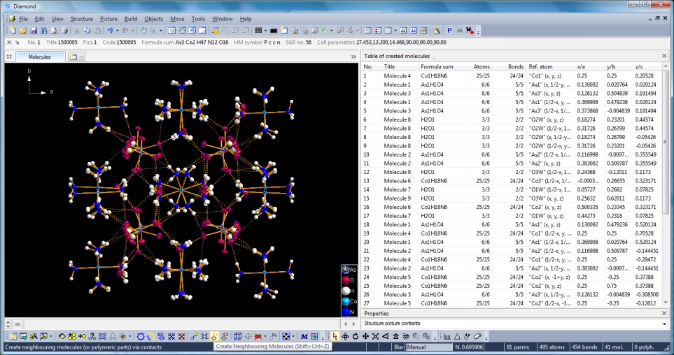
Task: Click the red O atom color swatch in legend
Action: [345, 280]
